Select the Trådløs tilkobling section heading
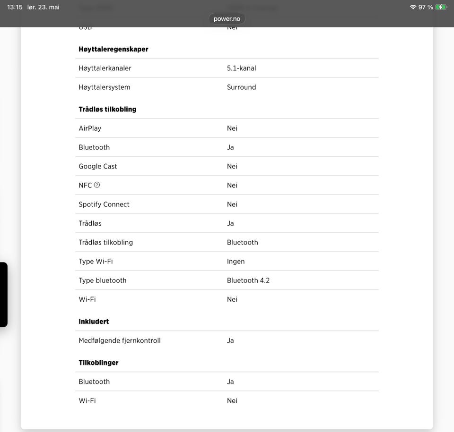Screen dimensions: 454x432 pos(107,110)
